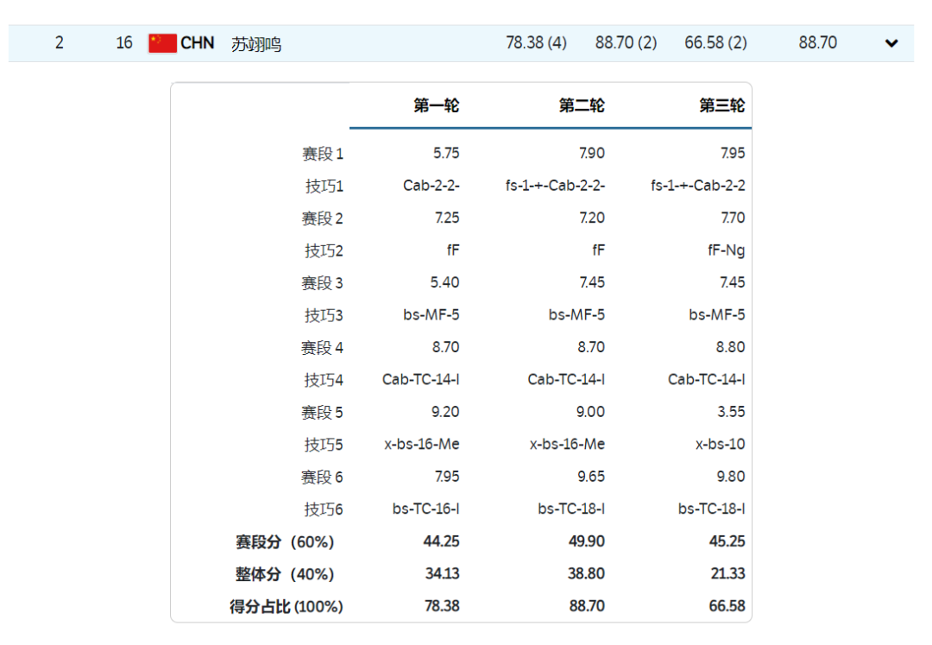Click the 赛段分 (60%) row label

[x=285, y=542]
